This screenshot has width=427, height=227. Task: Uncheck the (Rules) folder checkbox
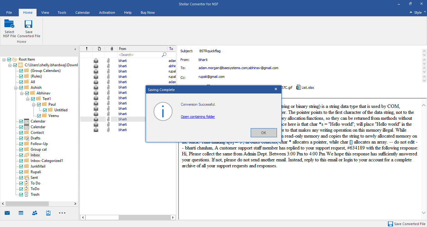tap(21, 76)
